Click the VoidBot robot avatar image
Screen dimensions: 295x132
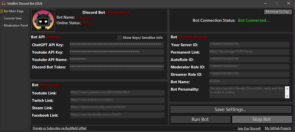point(43,20)
